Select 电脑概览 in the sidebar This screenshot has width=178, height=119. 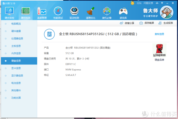click(19, 24)
